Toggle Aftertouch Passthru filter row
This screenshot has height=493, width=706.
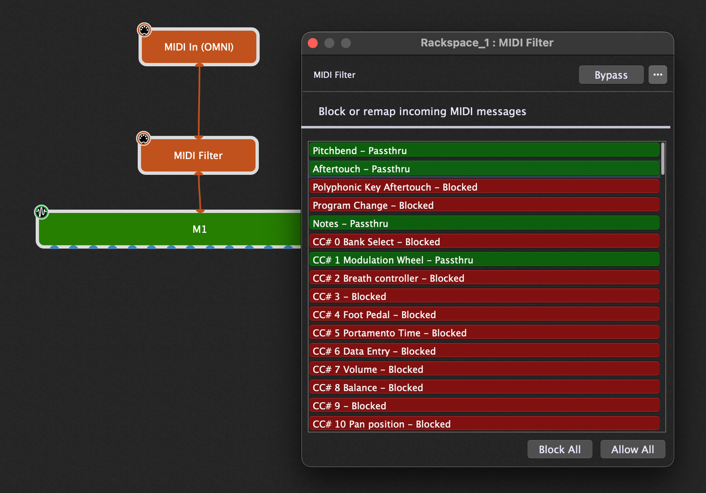click(484, 169)
